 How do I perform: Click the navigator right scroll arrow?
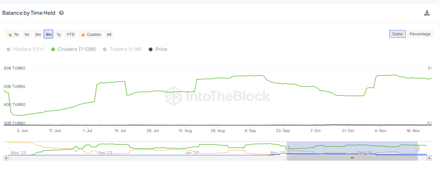coord(429,158)
